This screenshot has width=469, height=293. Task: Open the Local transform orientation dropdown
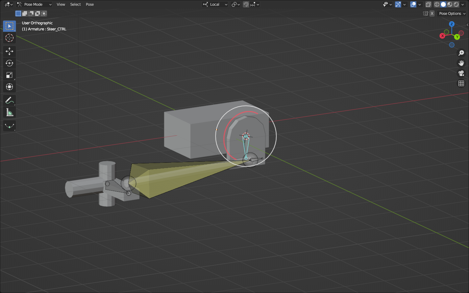[216, 4]
